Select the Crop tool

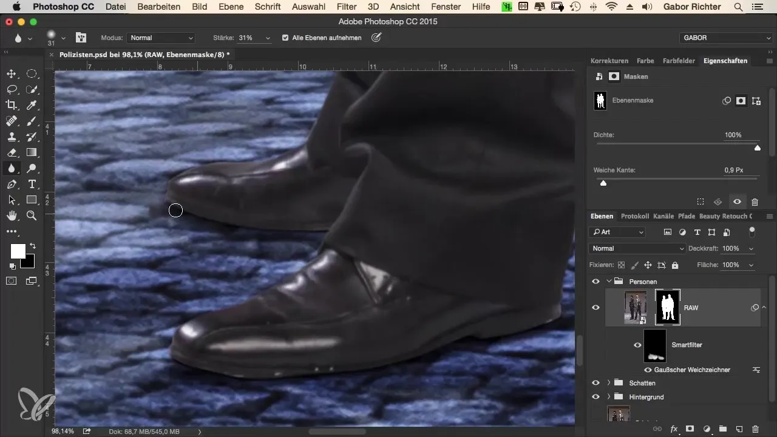12,106
